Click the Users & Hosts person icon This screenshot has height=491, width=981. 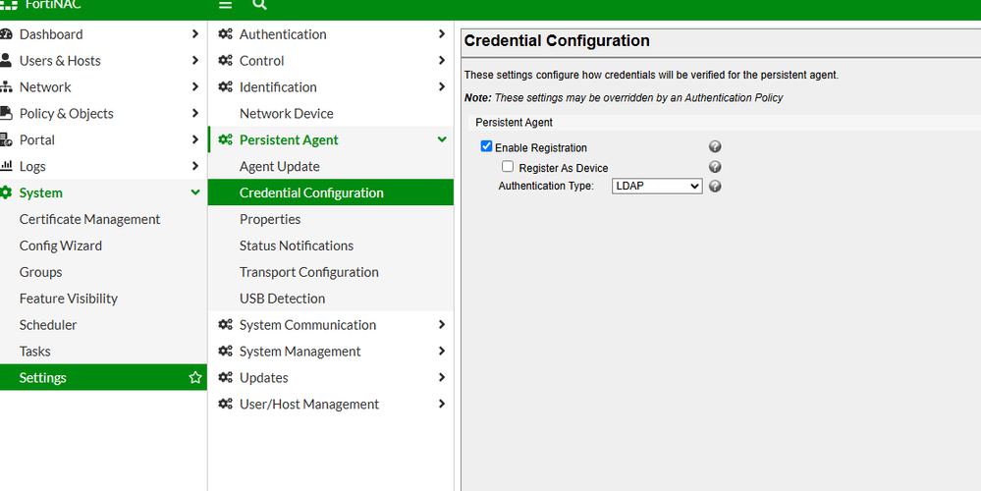tap(7, 61)
